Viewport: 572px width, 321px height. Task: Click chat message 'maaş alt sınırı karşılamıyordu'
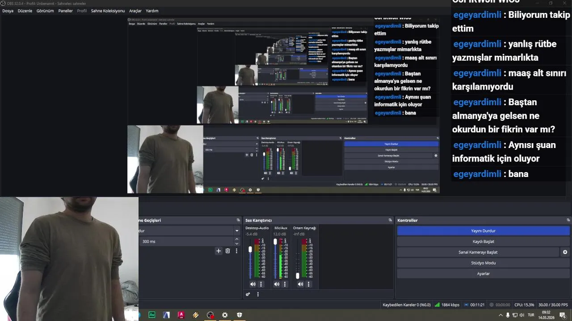coord(509,80)
